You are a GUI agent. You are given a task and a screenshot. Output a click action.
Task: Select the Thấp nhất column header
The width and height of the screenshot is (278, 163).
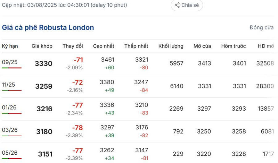point(136,46)
